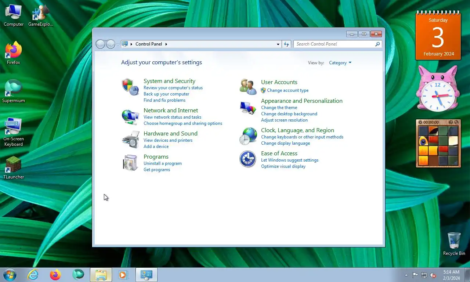The image size is (470, 282).
Task: Click Adjust screen resolution
Action: click(284, 120)
